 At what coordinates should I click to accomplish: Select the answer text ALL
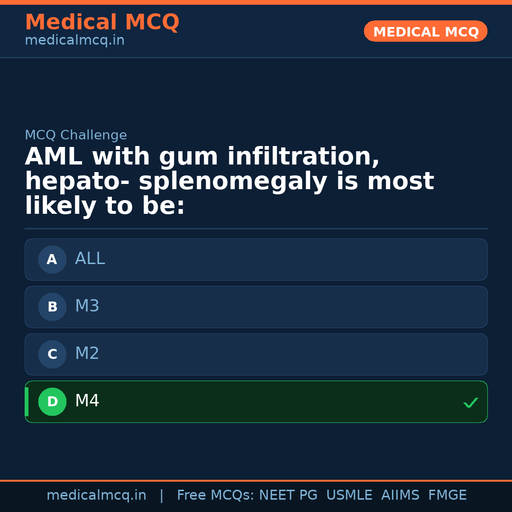click(x=90, y=259)
